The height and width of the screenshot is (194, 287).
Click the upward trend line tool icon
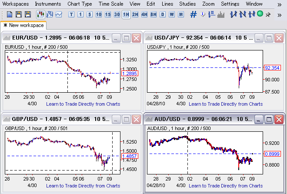234,14
